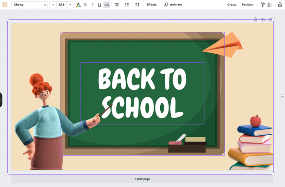Open line spacing options
This screenshot has height=187, width=285.
137,5
